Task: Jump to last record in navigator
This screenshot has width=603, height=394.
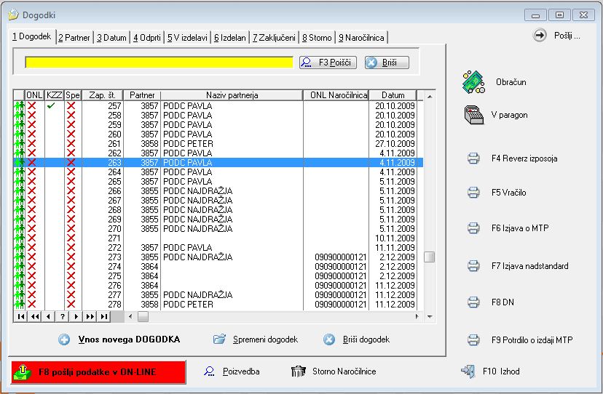Action: pos(104,317)
